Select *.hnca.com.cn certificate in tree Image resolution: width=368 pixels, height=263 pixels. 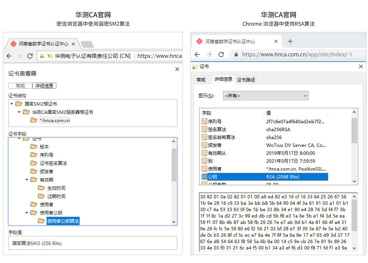[x=55, y=120]
